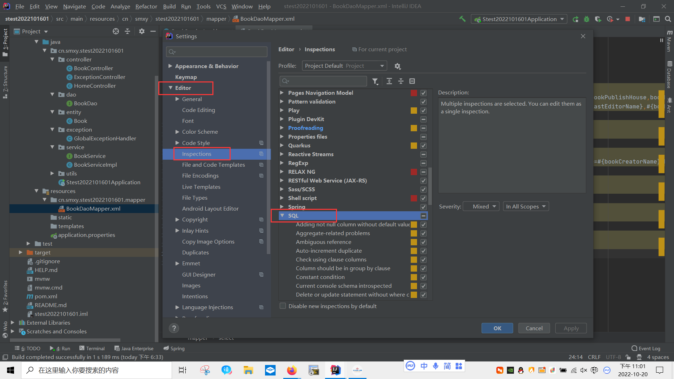Screen dimensions: 674x379
Task: Click the settings help question mark icon
Action: [x=174, y=328]
